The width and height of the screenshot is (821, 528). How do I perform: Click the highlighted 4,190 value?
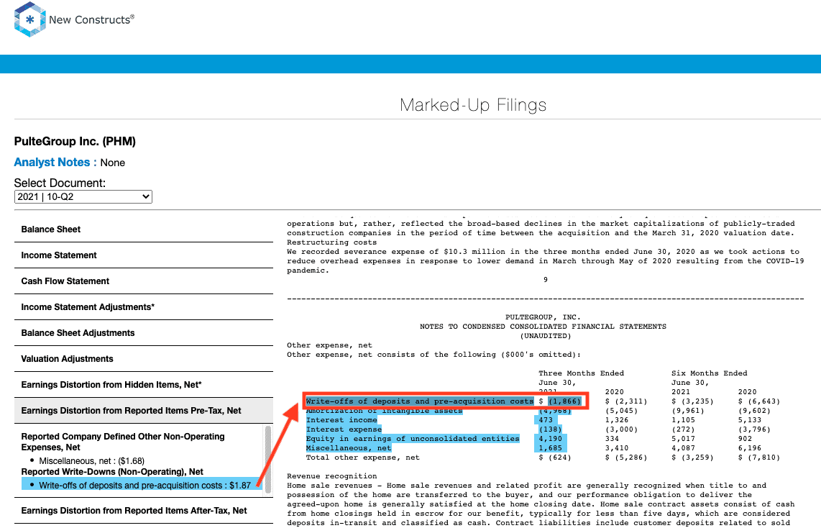pyautogui.click(x=550, y=439)
